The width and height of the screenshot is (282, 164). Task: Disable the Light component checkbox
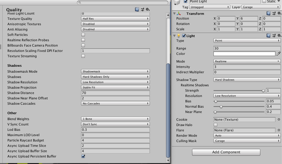pos(184,36)
